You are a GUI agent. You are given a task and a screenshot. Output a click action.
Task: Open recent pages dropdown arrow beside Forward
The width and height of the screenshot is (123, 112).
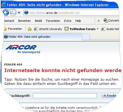19,13
